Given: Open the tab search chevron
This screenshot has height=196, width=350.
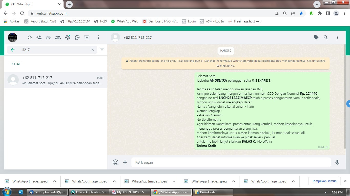Looking at the screenshot, I should click(x=317, y=4).
